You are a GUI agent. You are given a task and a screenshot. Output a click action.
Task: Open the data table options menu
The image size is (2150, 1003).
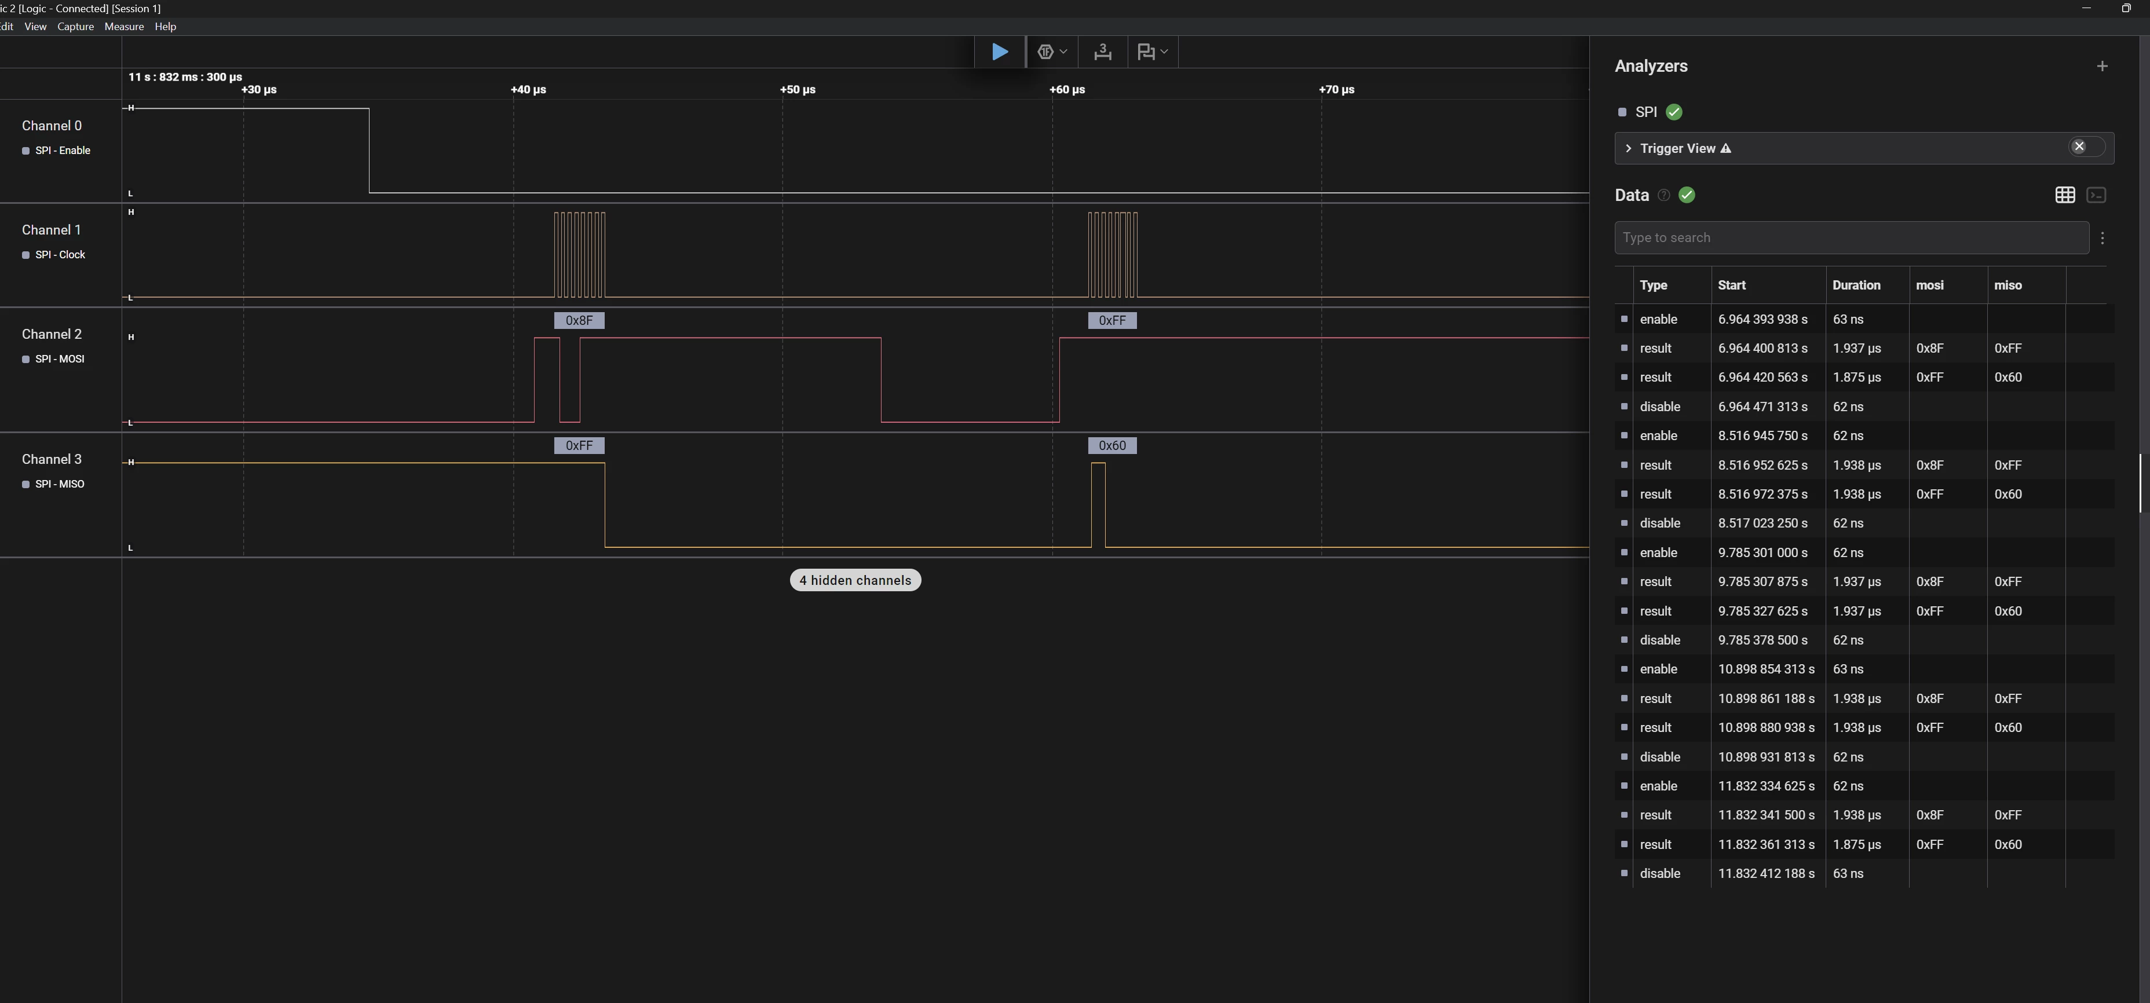click(2103, 238)
